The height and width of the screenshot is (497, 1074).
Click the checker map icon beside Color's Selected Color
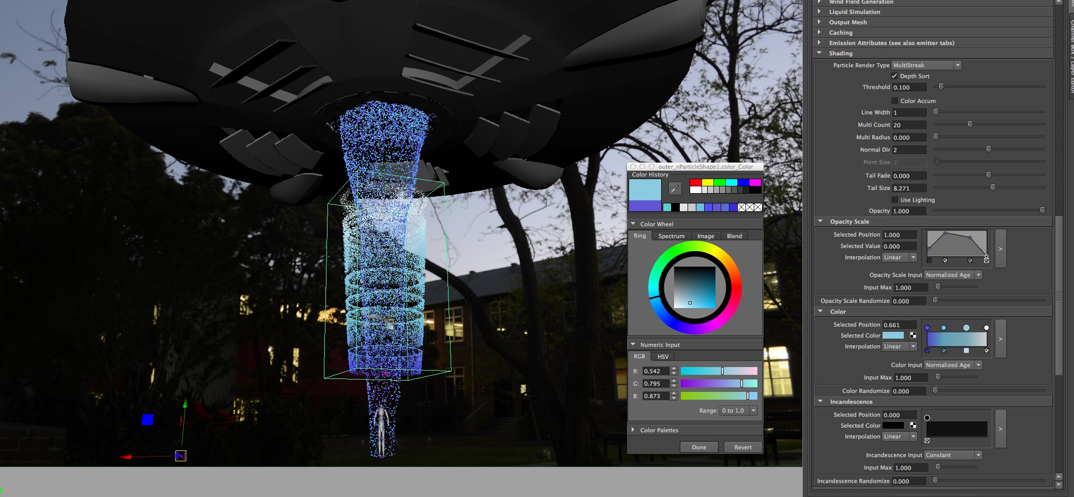tap(913, 335)
